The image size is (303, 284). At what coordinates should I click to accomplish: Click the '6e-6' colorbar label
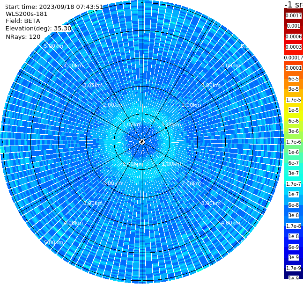coord(294,121)
